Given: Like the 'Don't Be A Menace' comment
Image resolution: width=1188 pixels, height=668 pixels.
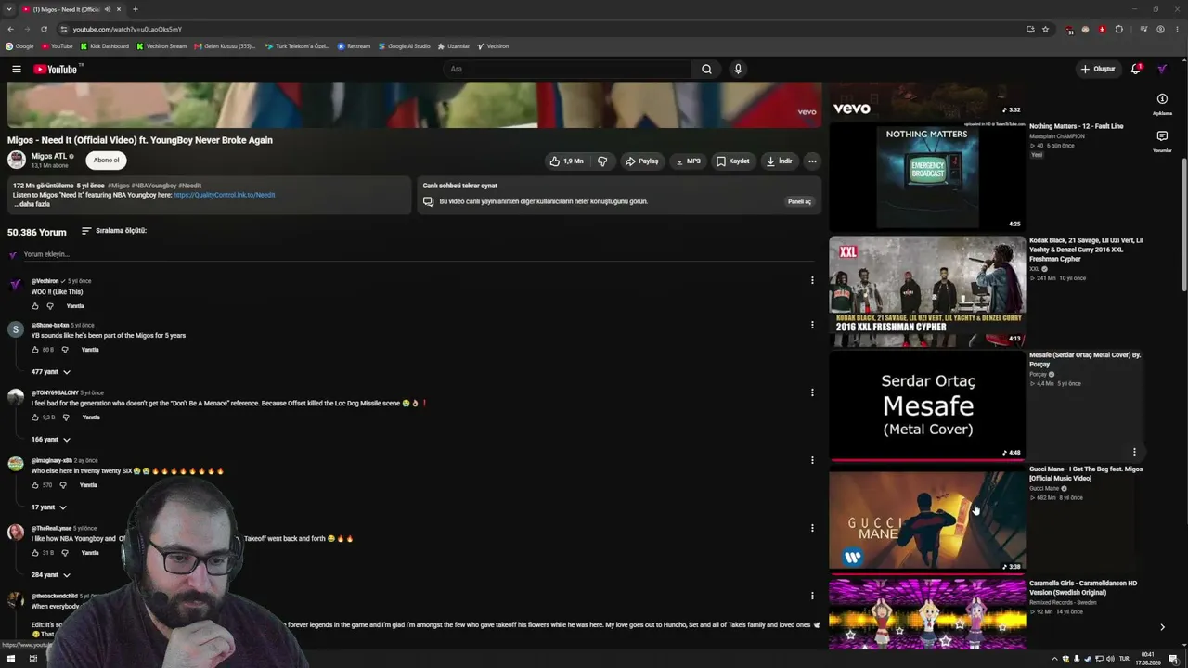Looking at the screenshot, I should pos(35,417).
